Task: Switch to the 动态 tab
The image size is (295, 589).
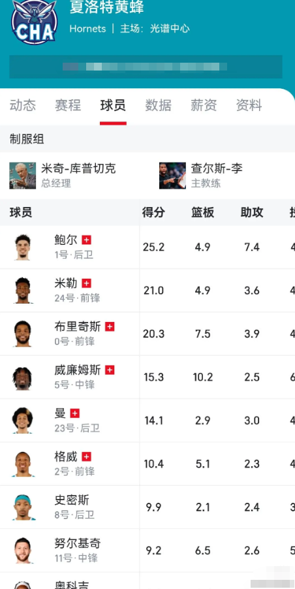Action: click(x=23, y=105)
